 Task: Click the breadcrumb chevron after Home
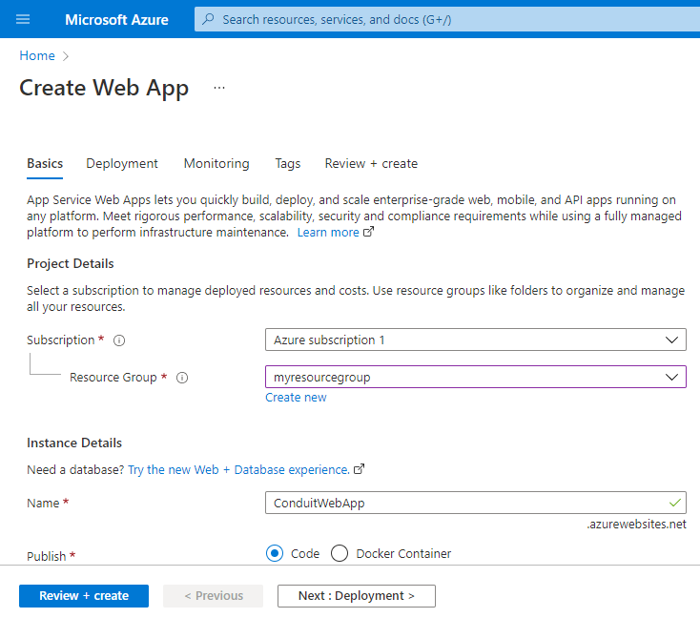(x=66, y=56)
